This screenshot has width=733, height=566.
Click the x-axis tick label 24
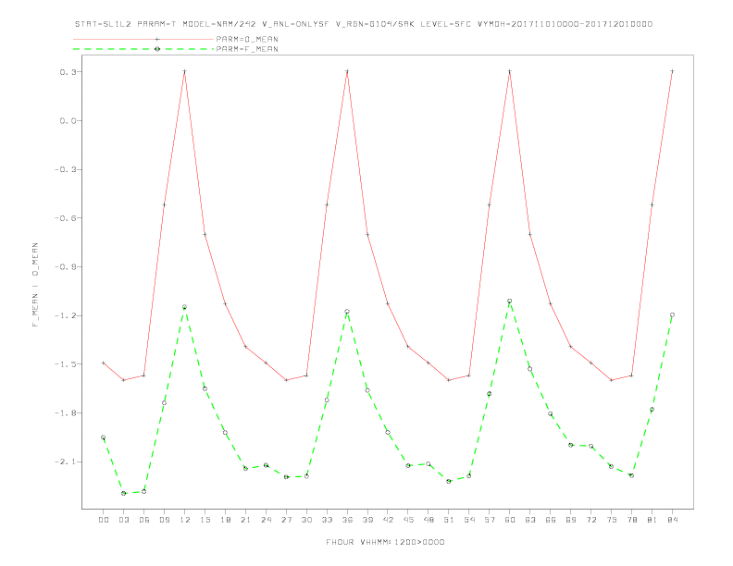[266, 520]
